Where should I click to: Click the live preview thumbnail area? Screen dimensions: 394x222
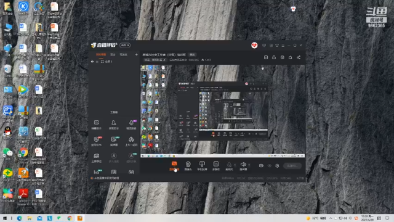click(x=222, y=111)
